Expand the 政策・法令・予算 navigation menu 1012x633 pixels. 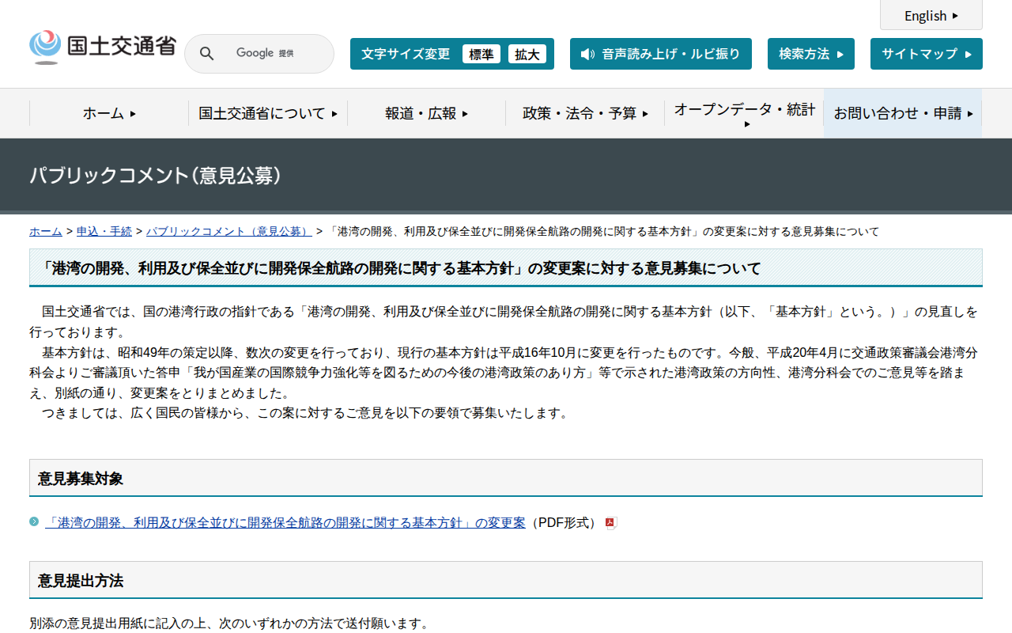click(x=585, y=113)
